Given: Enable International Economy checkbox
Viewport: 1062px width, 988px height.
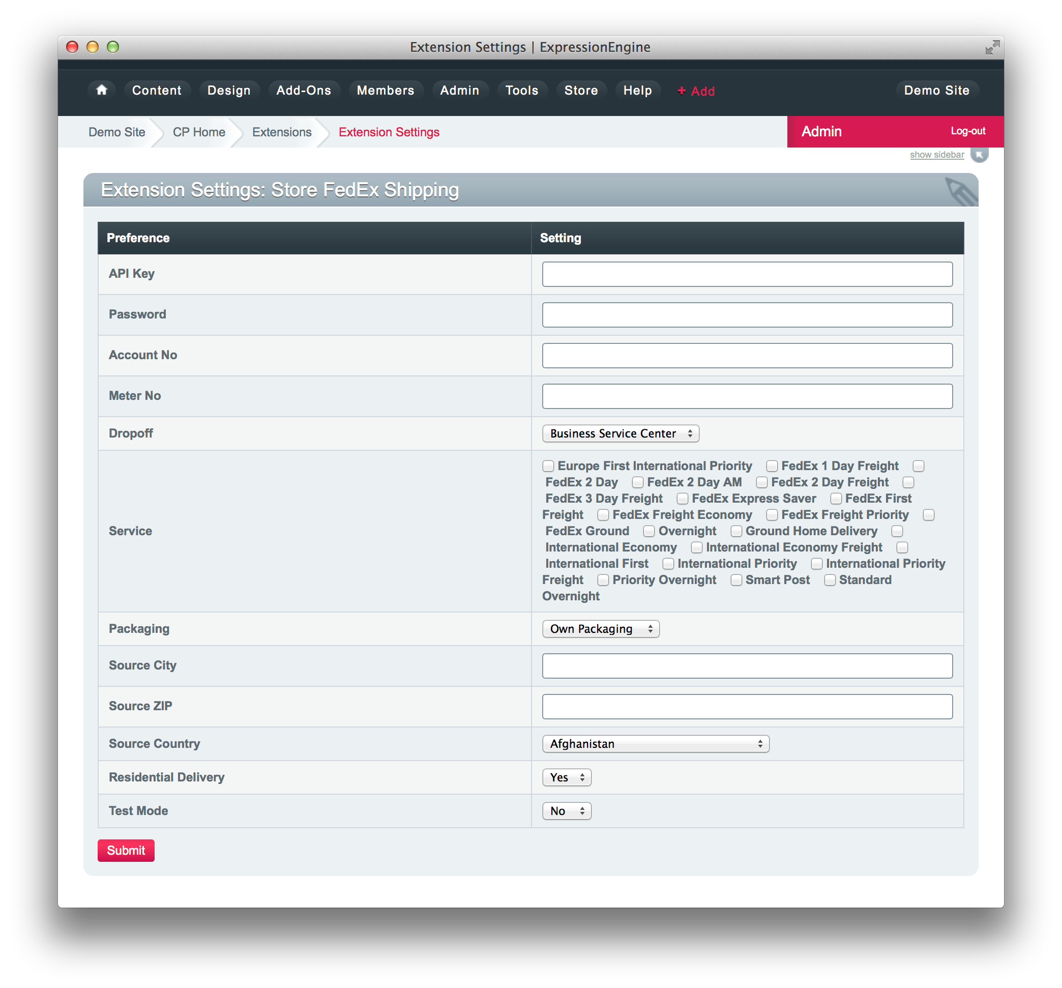Looking at the screenshot, I should click(897, 531).
